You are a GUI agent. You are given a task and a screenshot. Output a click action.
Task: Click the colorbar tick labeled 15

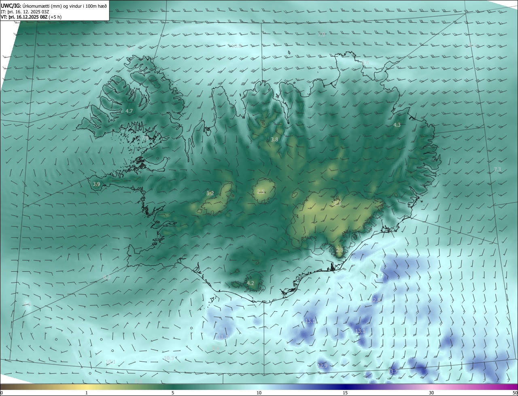[345, 393]
